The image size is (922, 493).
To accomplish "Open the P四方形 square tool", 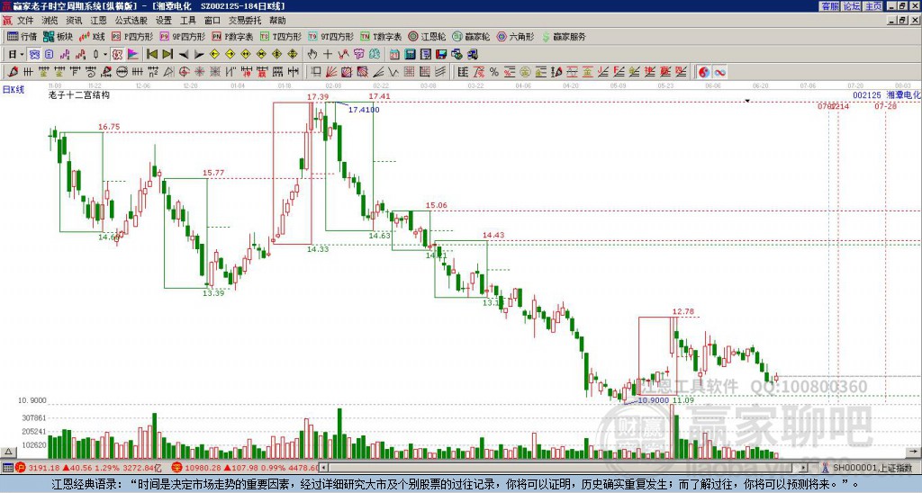I will pos(132,36).
